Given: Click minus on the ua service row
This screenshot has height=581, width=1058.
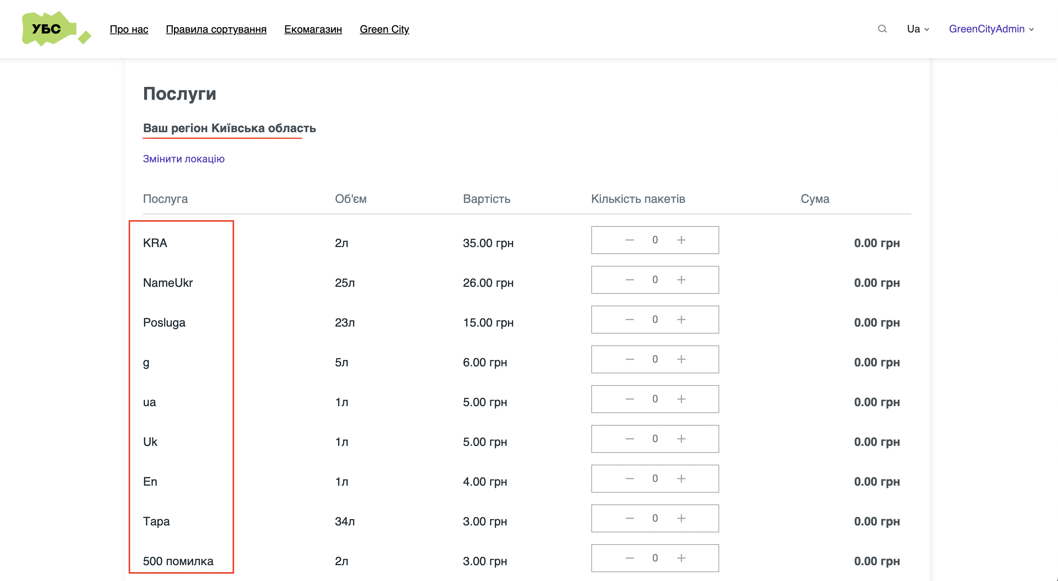Looking at the screenshot, I should pos(629,399).
